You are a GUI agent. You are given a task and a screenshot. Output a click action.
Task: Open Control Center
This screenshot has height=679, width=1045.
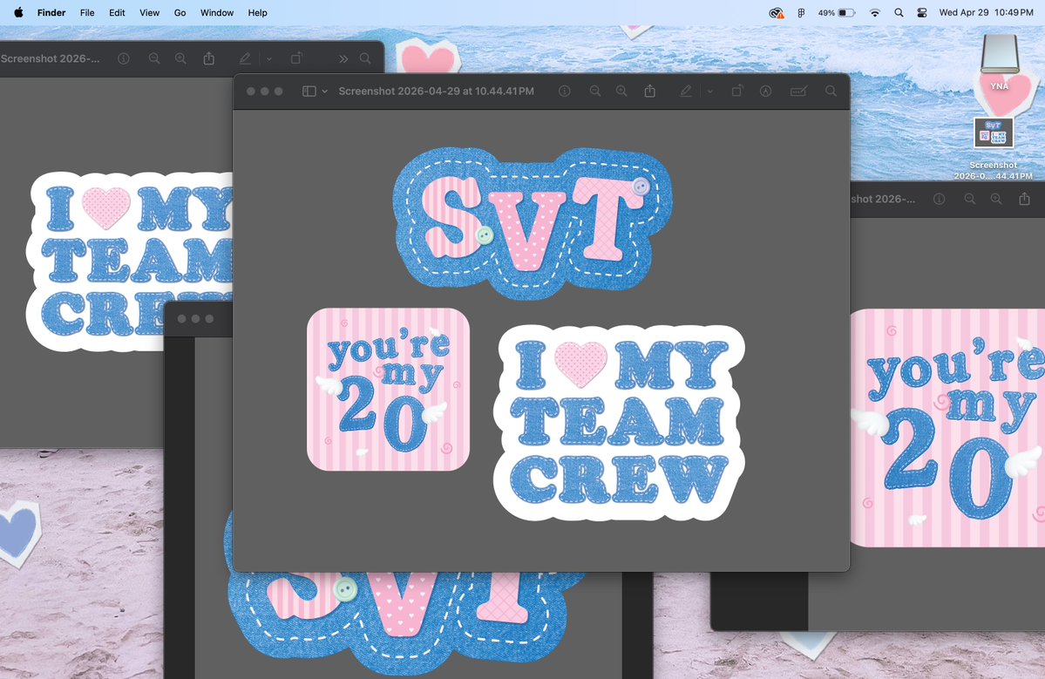[x=922, y=13]
